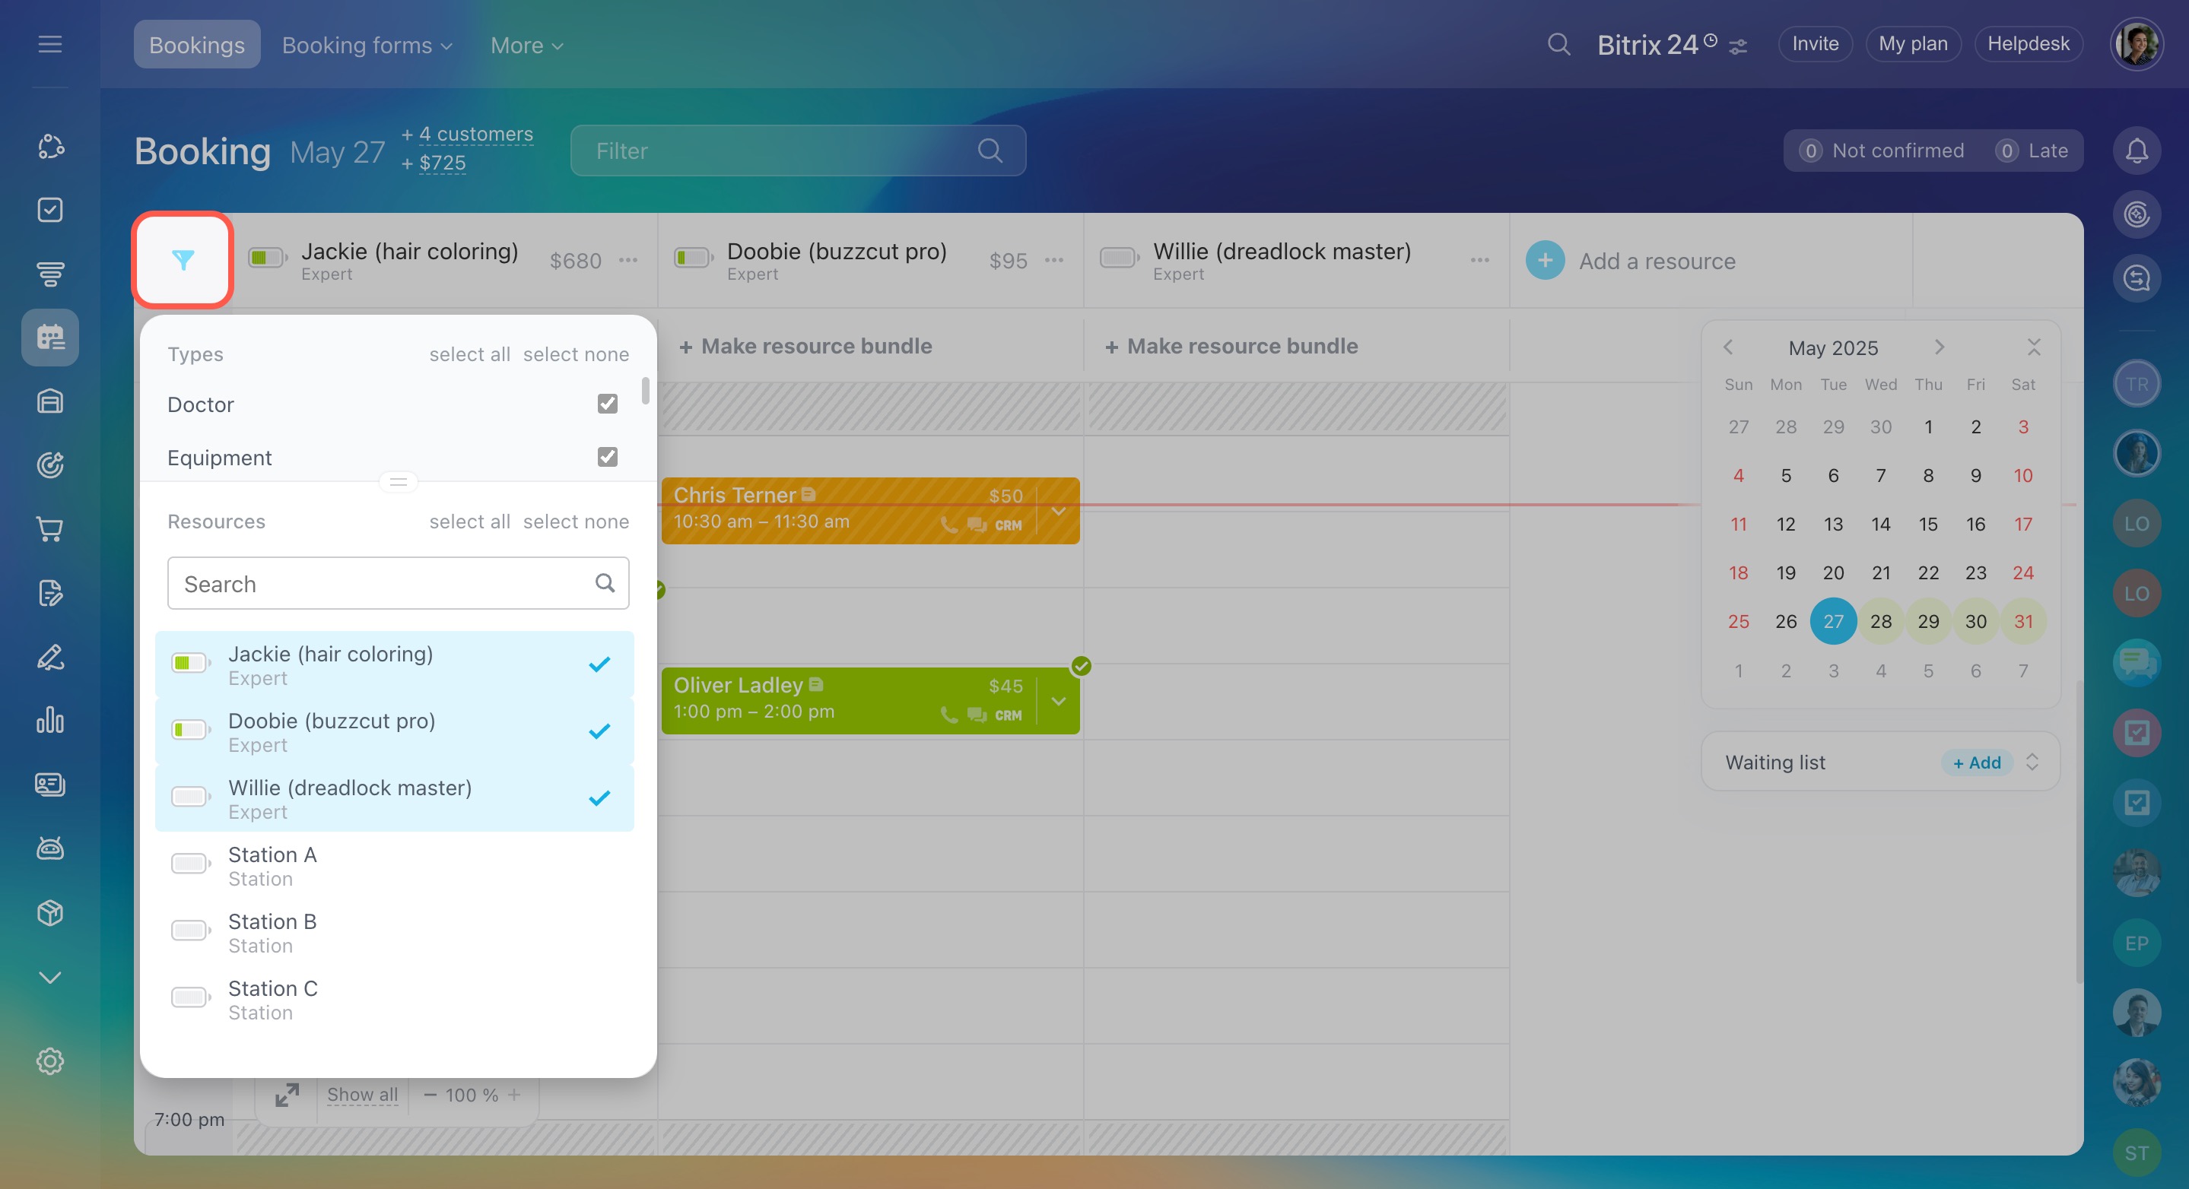Expand Chris Terner booking chevron
This screenshot has height=1189, width=2189.
pos(1059,512)
